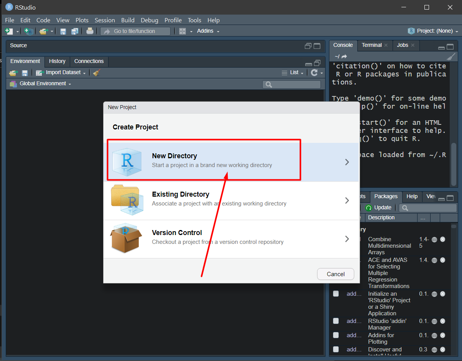462x361 pixels.
Task: Maximize the Packages pane
Action: tap(450, 198)
